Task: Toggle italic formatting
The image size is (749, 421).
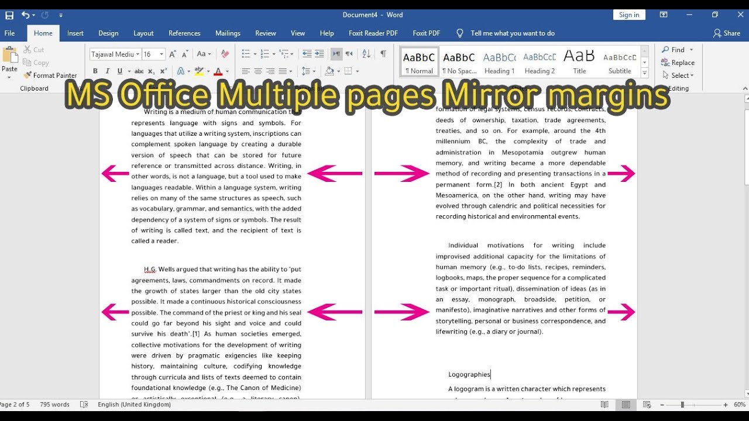Action: click(x=108, y=71)
